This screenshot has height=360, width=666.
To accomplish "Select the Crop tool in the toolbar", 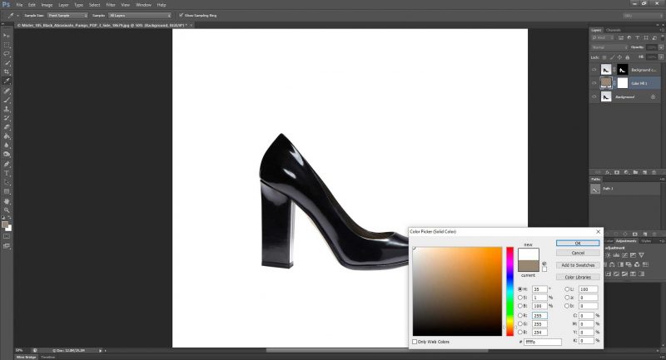I will click(7, 72).
